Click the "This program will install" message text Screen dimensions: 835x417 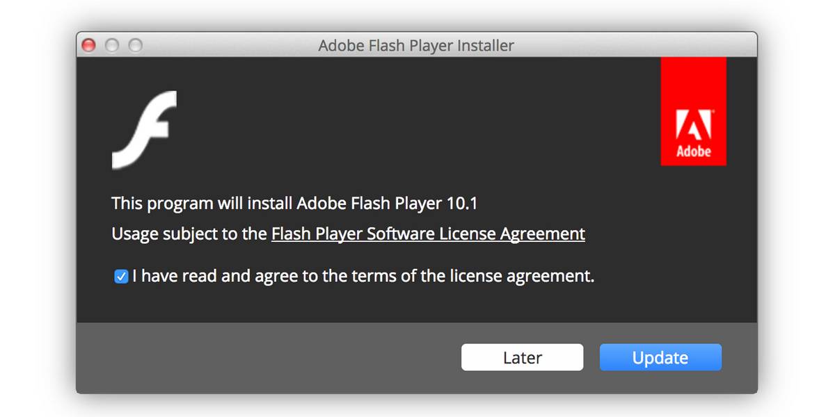(x=202, y=204)
